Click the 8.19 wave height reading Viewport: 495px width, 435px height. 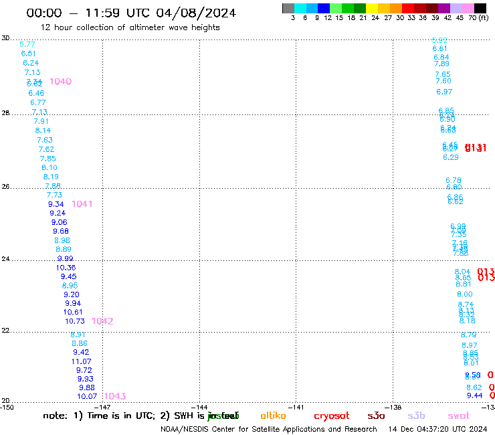tap(51, 177)
